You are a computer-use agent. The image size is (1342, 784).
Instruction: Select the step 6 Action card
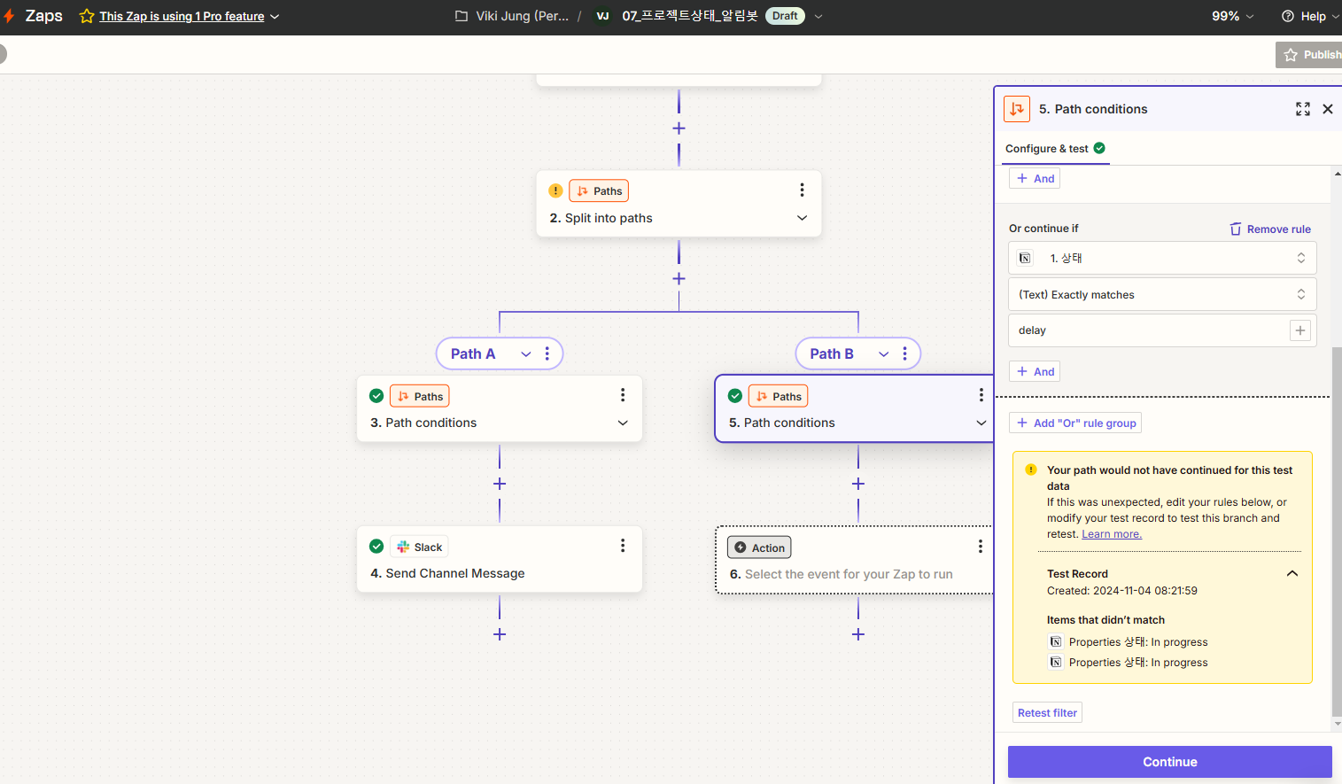(855, 560)
